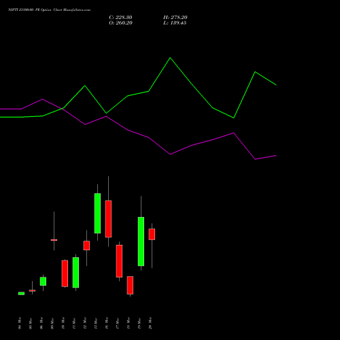Image resolution: width=340 pixels, height=340 pixels.
Task: Click the 20 Mar date label
Action: (x=150, y=323)
